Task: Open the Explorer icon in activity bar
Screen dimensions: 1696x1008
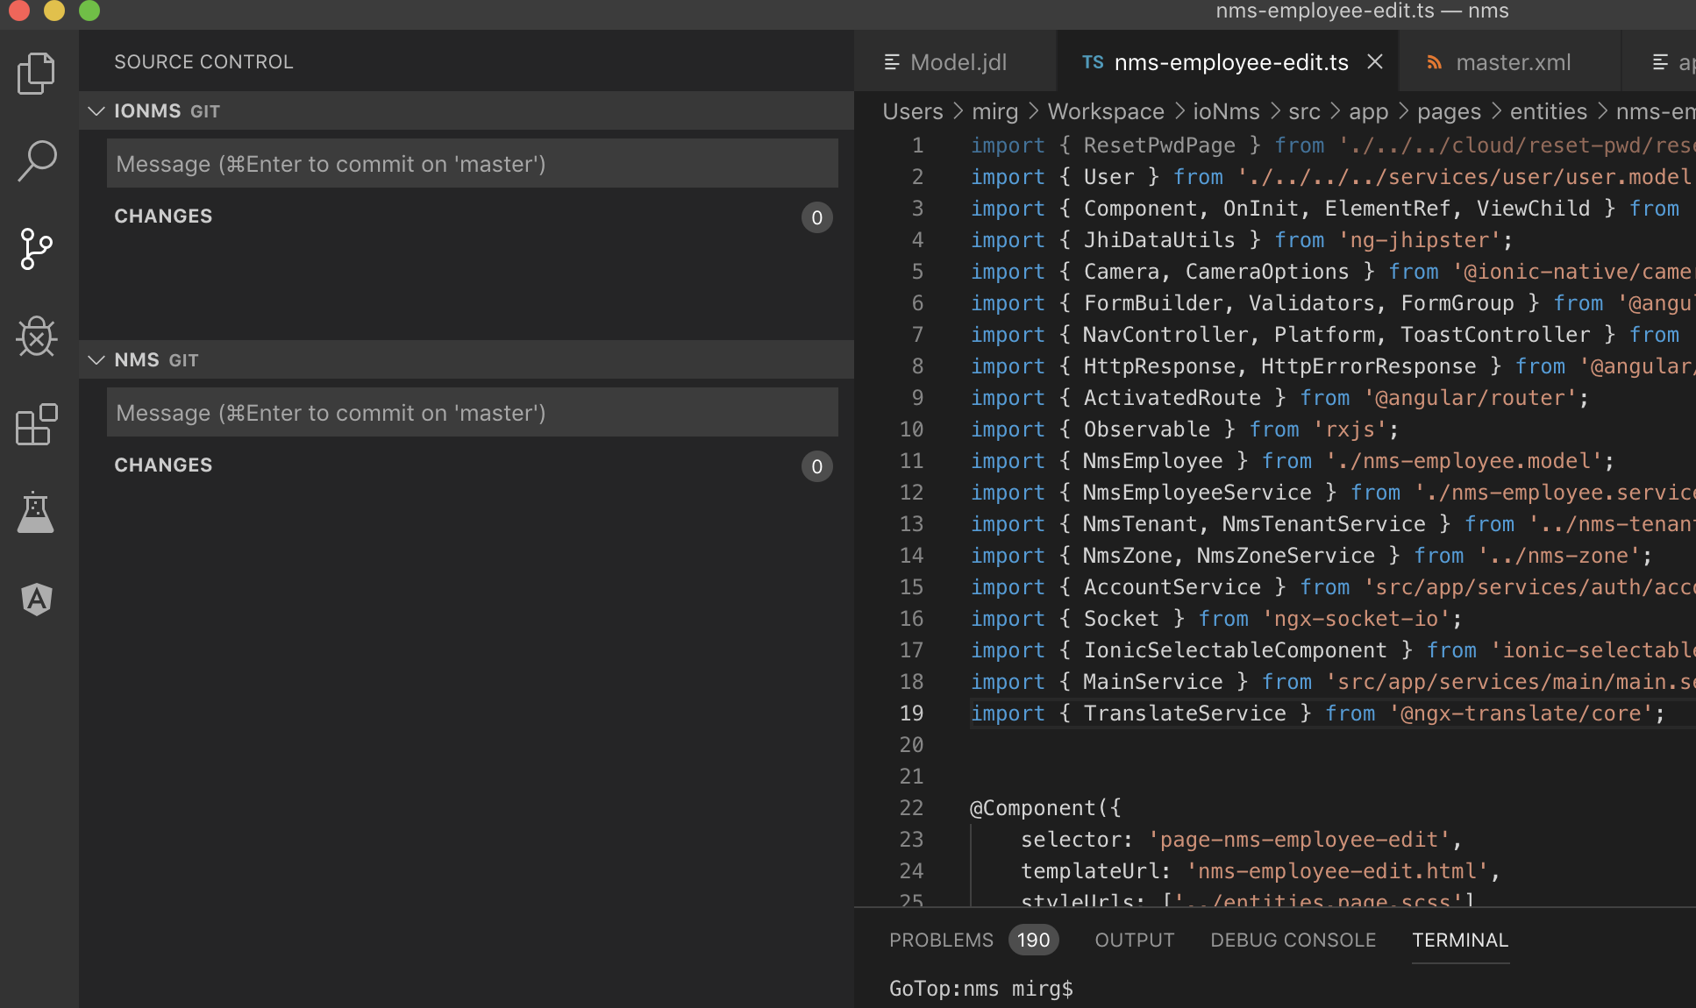Action: [x=36, y=74]
